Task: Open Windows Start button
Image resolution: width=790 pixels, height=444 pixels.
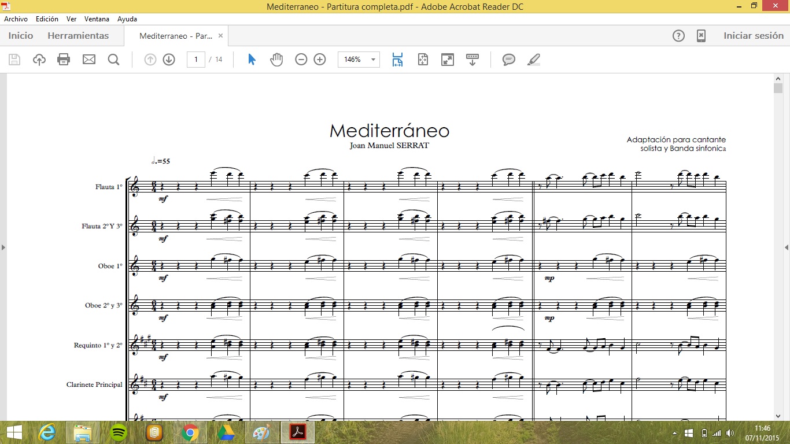Action: coord(14,432)
